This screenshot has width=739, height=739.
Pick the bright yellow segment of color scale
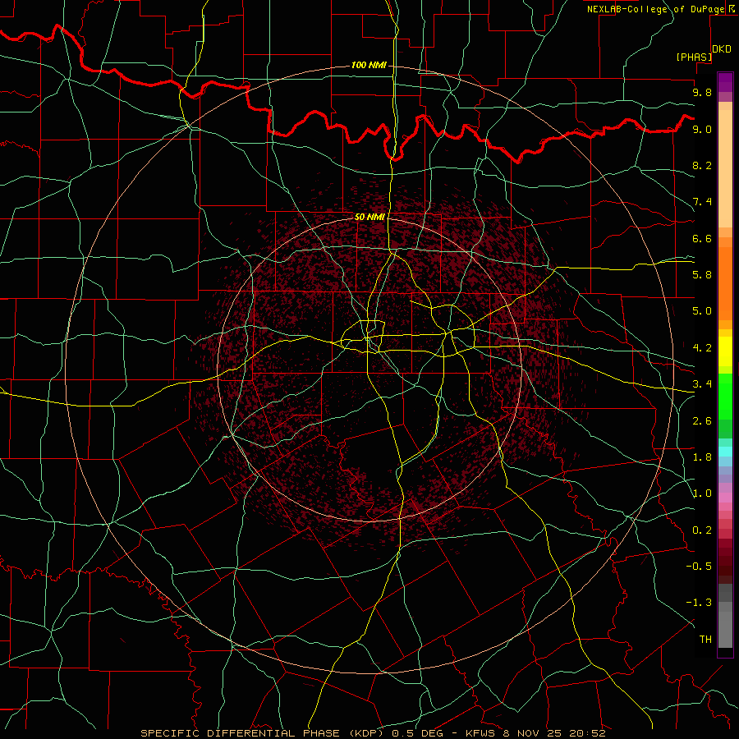pyautogui.click(x=725, y=351)
